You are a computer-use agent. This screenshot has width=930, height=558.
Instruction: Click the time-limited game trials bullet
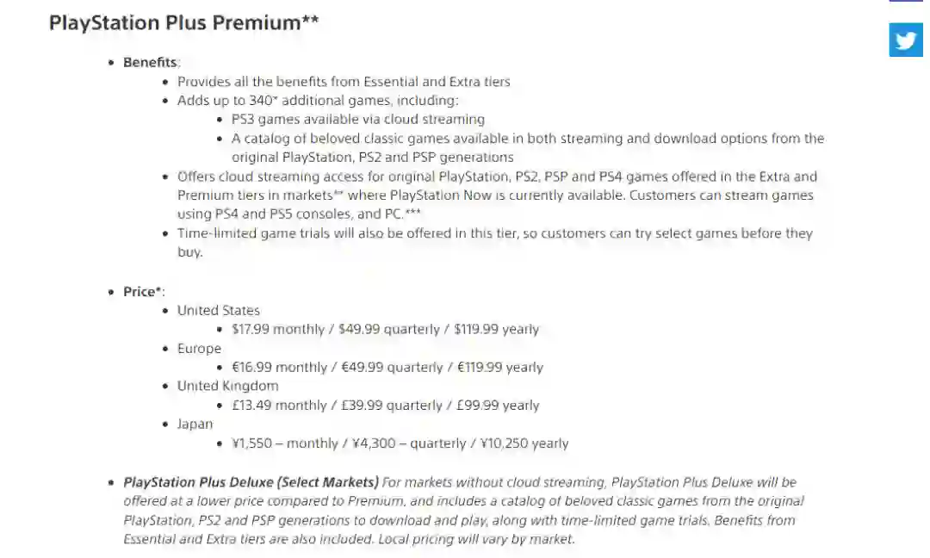click(x=494, y=233)
